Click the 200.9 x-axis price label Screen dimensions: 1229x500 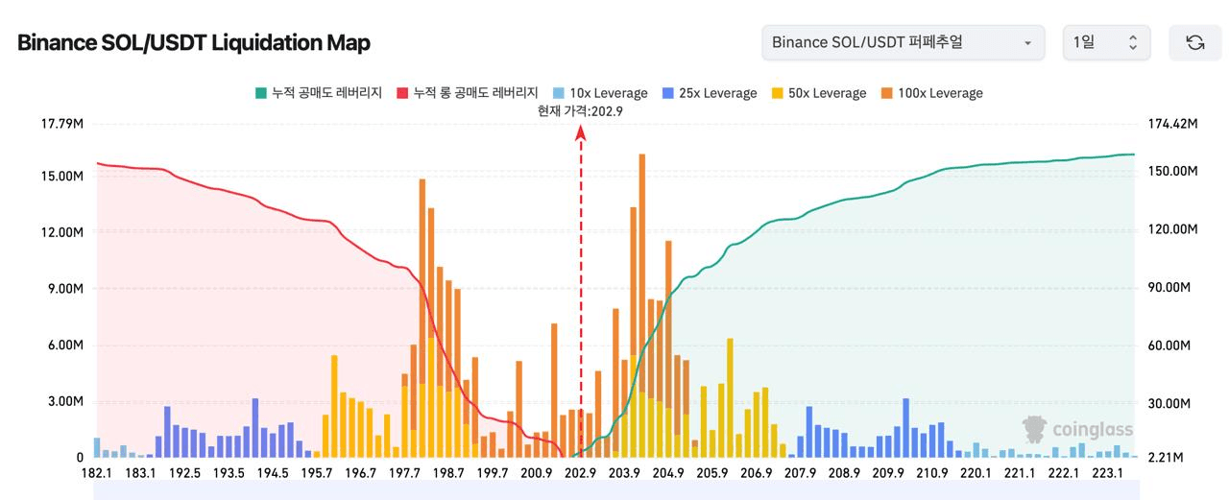pos(537,473)
